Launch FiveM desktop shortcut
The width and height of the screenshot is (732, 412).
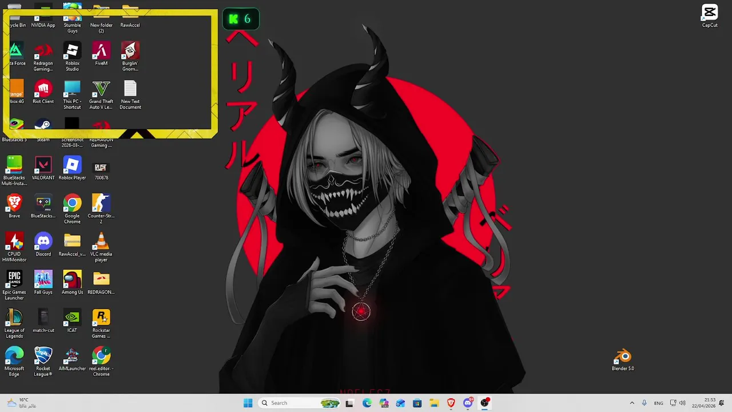point(101,55)
